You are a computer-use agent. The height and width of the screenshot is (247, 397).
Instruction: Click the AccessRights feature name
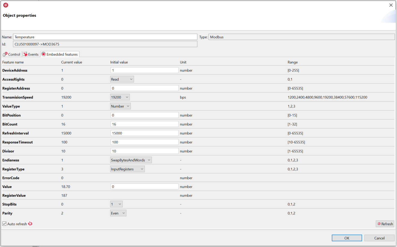pos(13,79)
